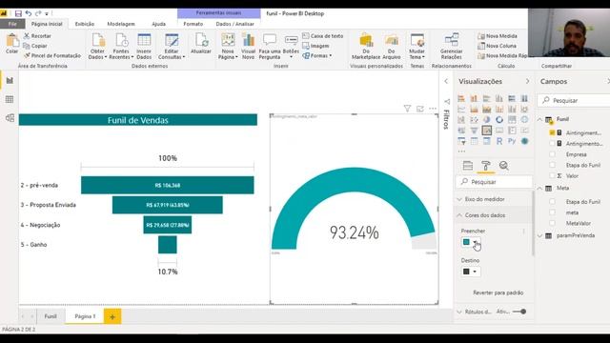Check the Valor field checkbox
610x343 pixels.
point(552,175)
